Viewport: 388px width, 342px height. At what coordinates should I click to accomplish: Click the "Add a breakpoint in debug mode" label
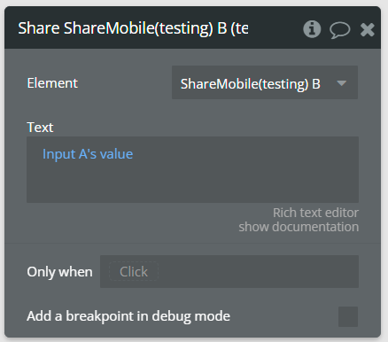(x=128, y=316)
